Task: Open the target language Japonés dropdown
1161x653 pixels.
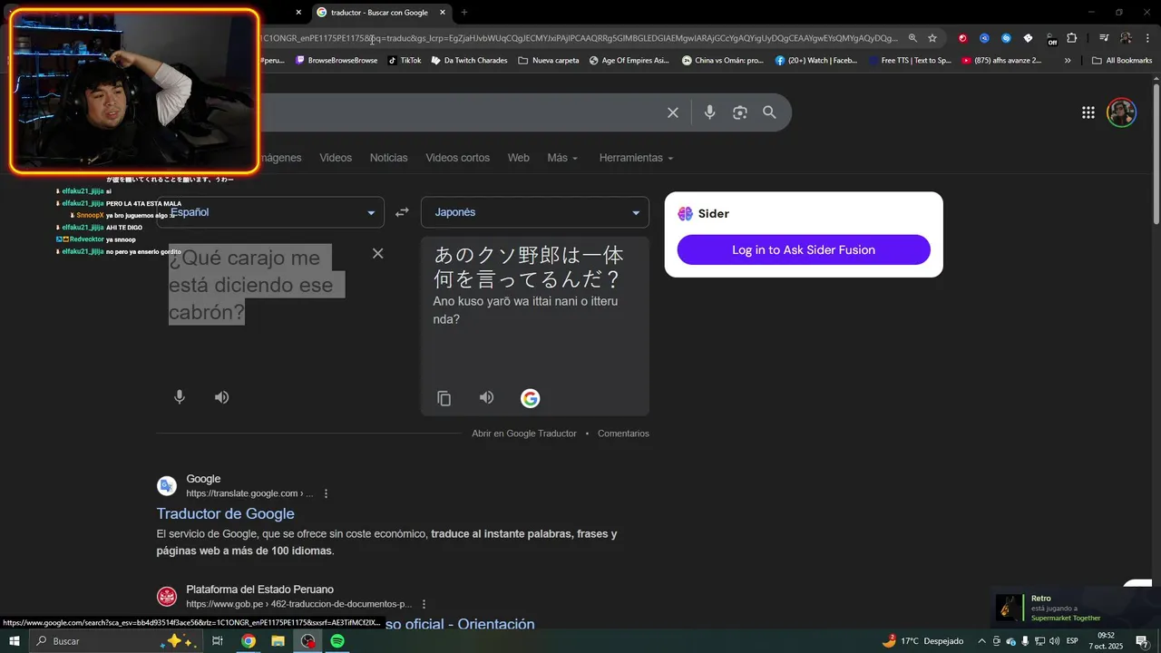Action: (535, 212)
